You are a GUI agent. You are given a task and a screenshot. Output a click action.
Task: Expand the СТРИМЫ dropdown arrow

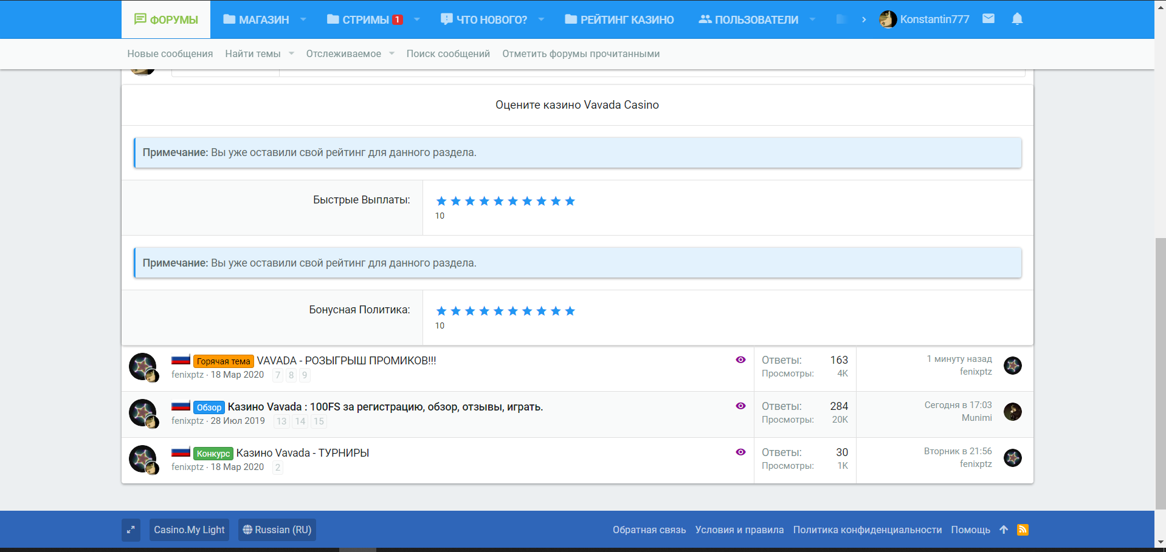tap(416, 19)
